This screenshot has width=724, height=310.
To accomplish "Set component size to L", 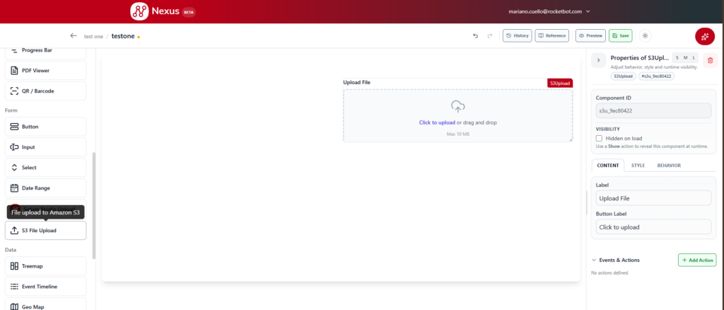I will coord(694,58).
